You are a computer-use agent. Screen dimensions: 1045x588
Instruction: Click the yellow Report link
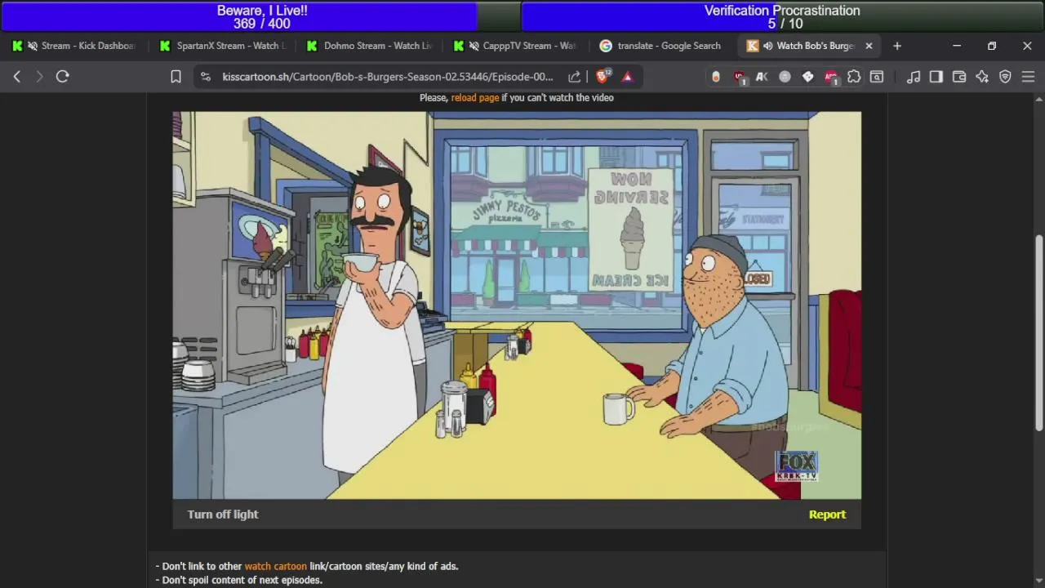[x=827, y=514]
